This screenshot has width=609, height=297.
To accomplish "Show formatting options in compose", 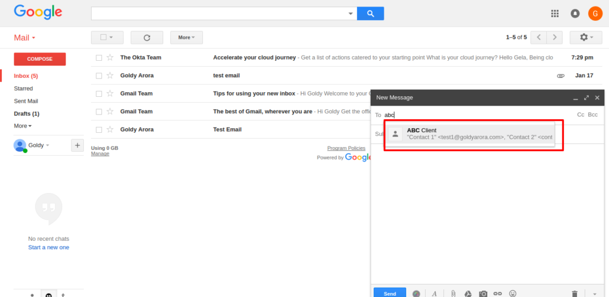I will 434,294.
